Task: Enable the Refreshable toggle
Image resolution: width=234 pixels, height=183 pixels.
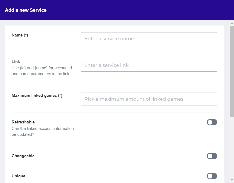Action: click(x=212, y=122)
